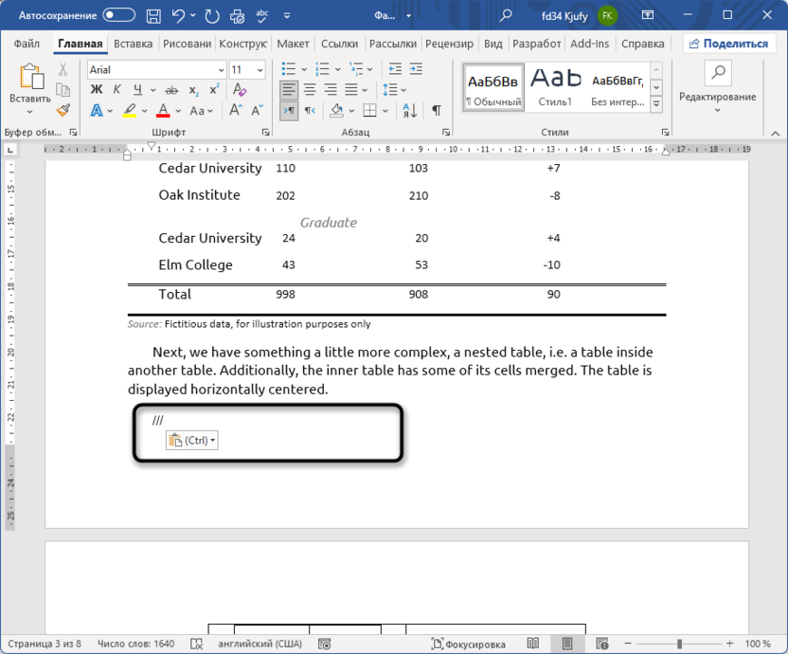
Task: Click the italic К button
Action: (x=117, y=90)
